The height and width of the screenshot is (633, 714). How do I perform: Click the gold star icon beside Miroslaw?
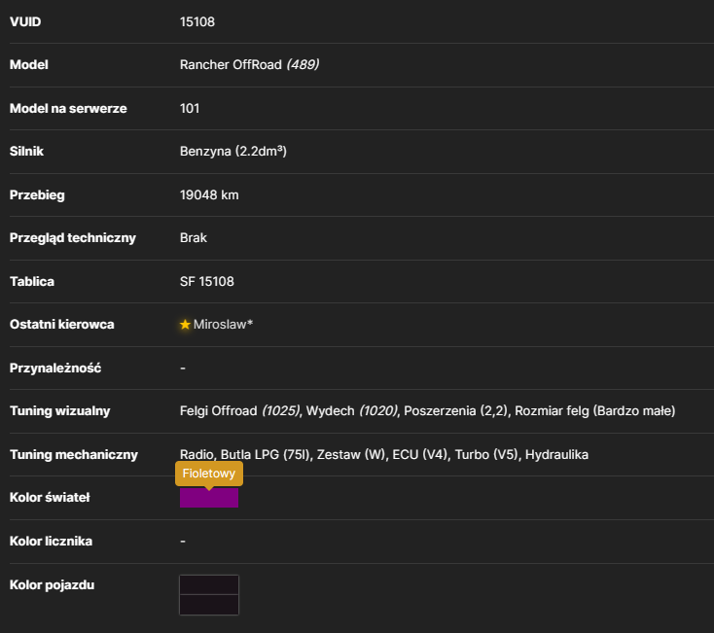pos(185,325)
